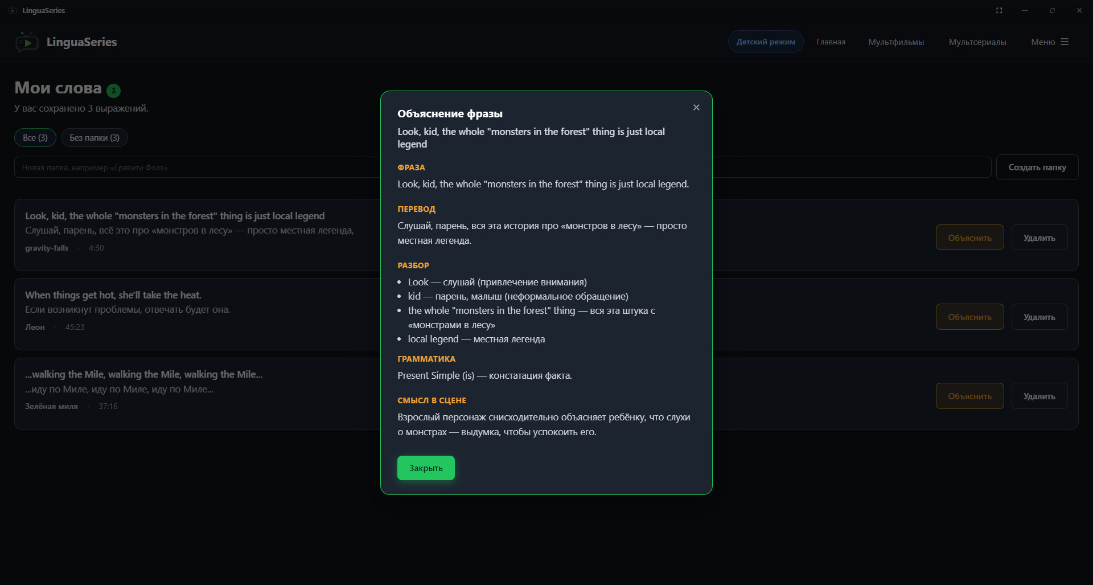The image size is (1093, 585).
Task: Click Удалить for the Зелёная миля phrase
Action: (x=1039, y=396)
